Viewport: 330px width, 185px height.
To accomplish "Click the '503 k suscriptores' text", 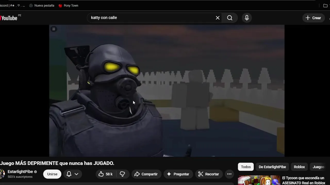I will [20, 177].
